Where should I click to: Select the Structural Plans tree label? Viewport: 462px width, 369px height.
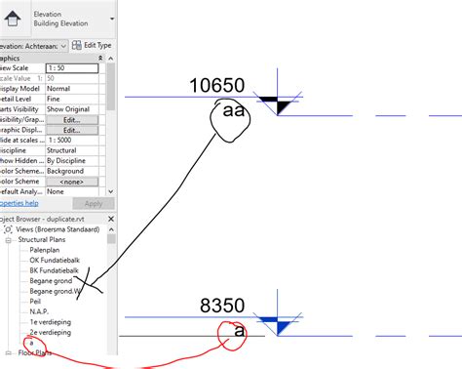pyautogui.click(x=42, y=240)
